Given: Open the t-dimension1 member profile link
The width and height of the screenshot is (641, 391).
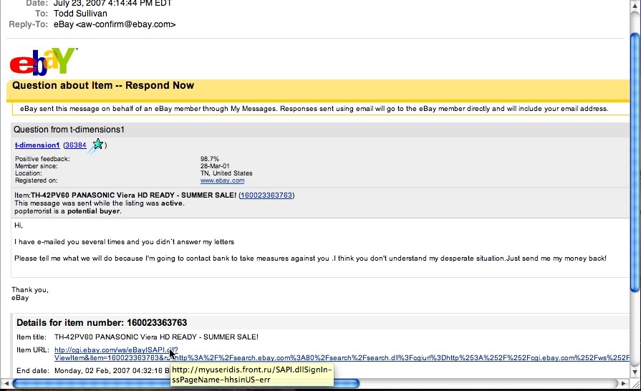Looking at the screenshot, I should pyautogui.click(x=37, y=145).
